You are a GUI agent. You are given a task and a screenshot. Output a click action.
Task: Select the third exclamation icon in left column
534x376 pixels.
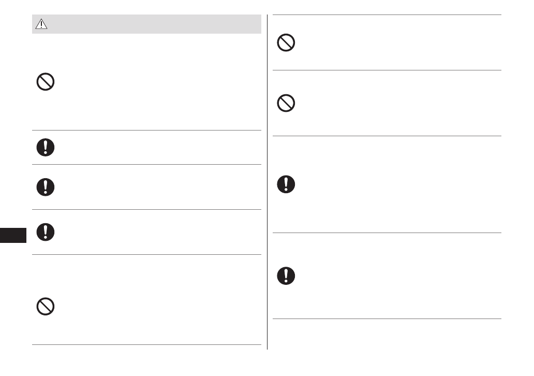point(46,232)
